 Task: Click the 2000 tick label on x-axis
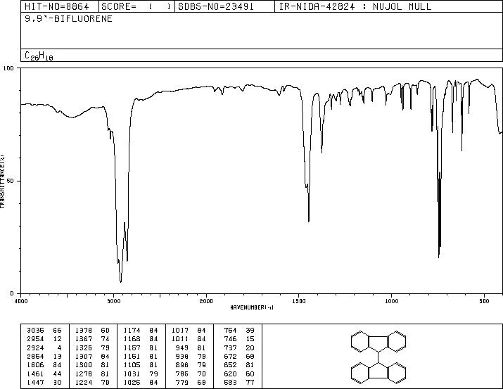pos(206,301)
